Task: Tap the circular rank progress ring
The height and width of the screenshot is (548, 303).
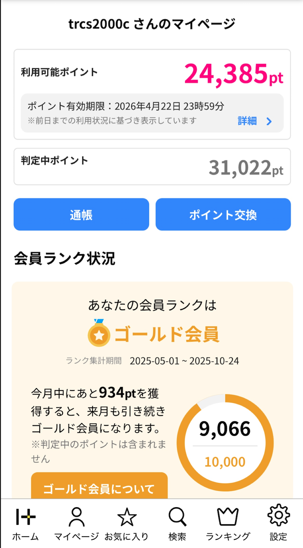Action: point(225,443)
